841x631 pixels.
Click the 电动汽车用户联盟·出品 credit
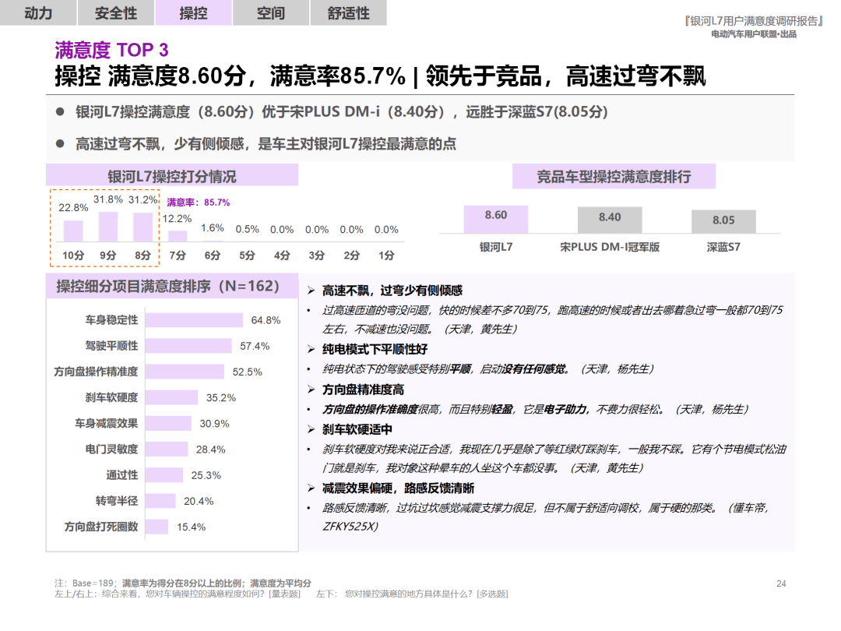point(754,34)
